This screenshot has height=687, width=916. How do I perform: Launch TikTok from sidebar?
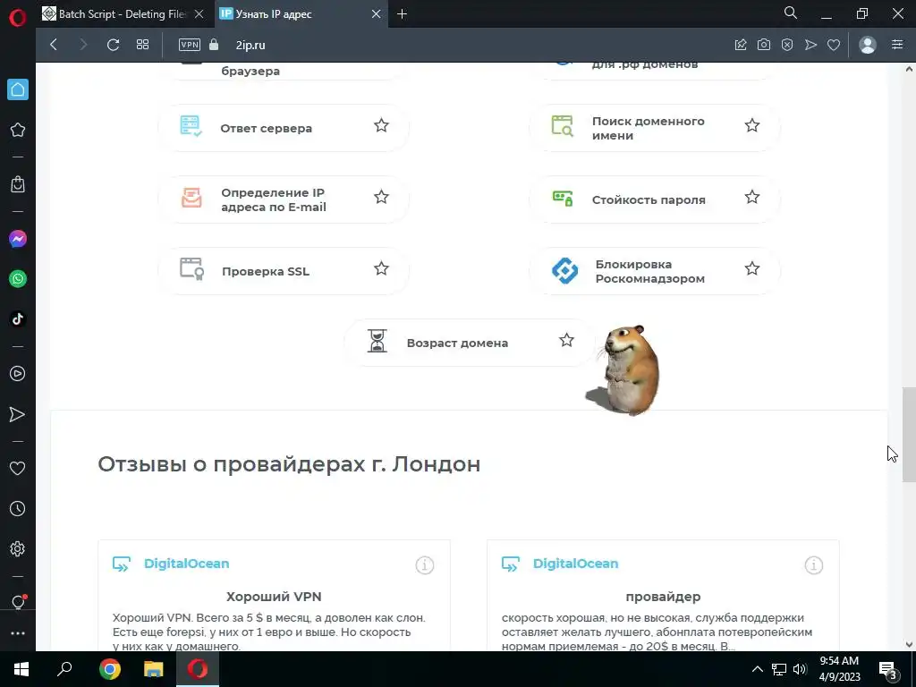tap(18, 319)
